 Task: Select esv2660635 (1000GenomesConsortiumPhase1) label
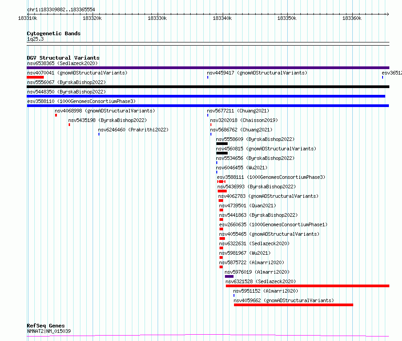coord(273,224)
